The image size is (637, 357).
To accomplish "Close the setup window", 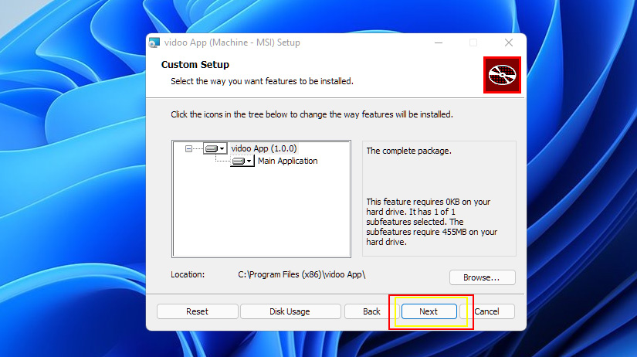I will coord(509,42).
